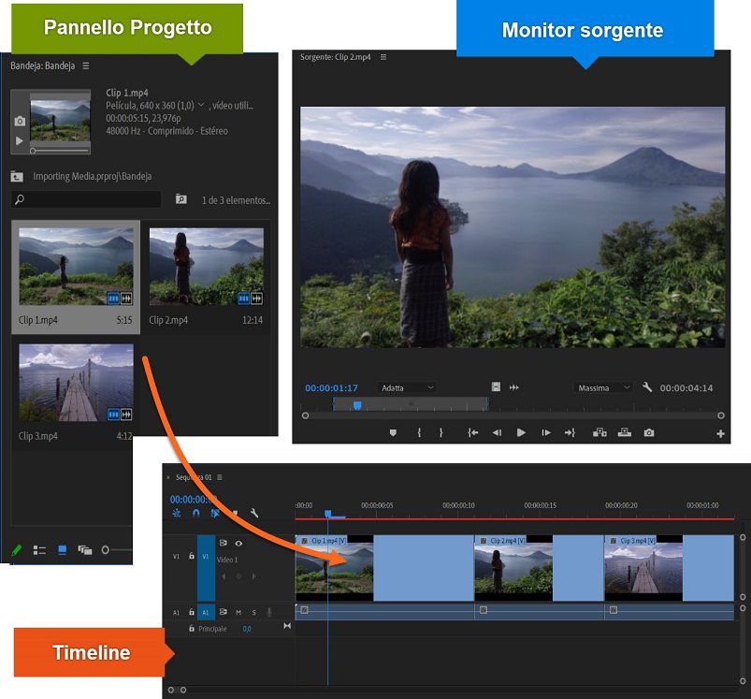
Task: Click the voice-over record microphone on A1
Action: point(269,612)
